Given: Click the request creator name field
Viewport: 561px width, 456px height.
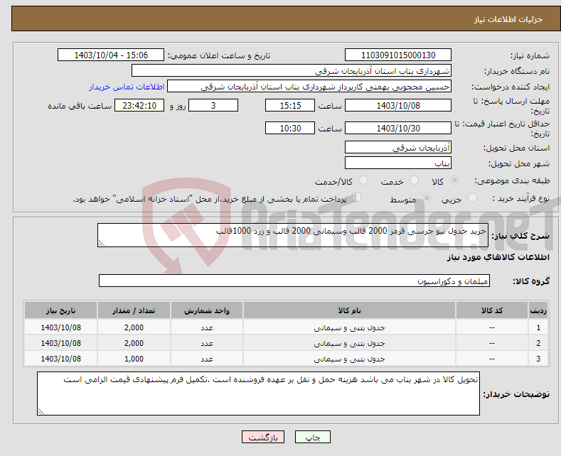Looking at the screenshot, I should click(309, 87).
